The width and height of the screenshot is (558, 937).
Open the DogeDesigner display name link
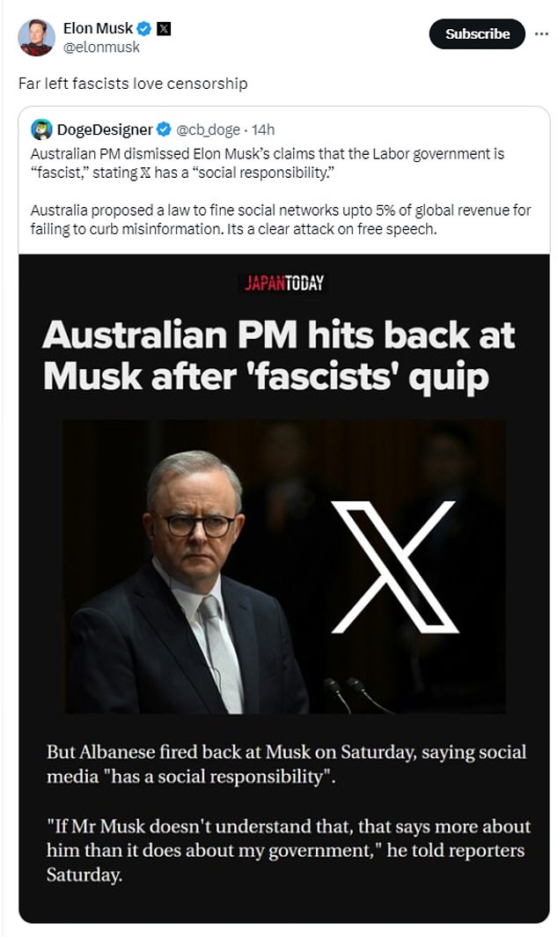(x=105, y=129)
